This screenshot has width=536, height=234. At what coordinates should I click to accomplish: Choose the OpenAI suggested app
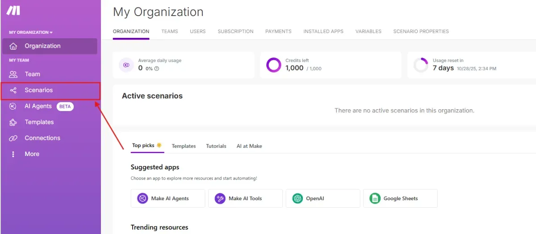pyautogui.click(x=323, y=198)
